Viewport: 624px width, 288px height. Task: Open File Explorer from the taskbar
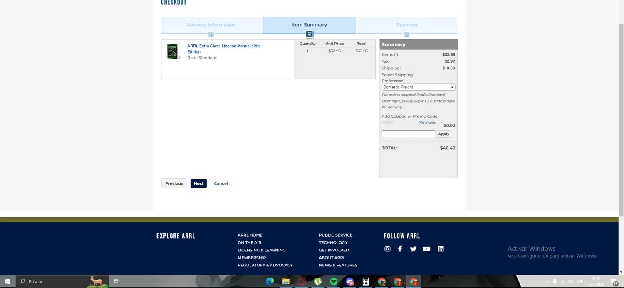tap(286, 281)
